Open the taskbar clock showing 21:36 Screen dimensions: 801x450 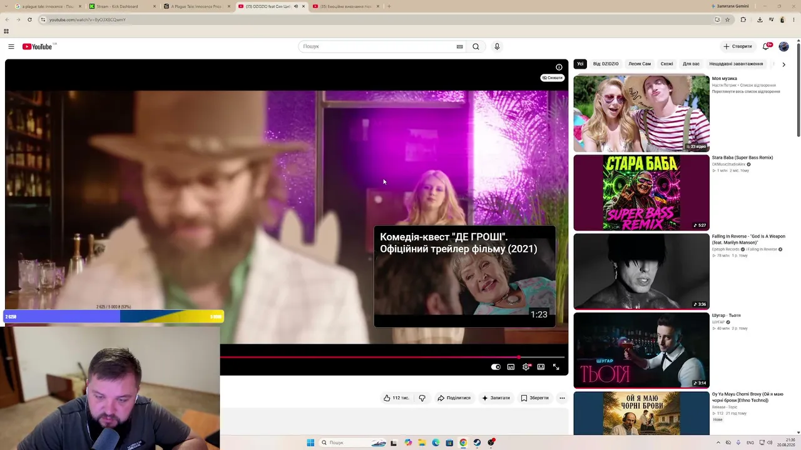(x=786, y=442)
